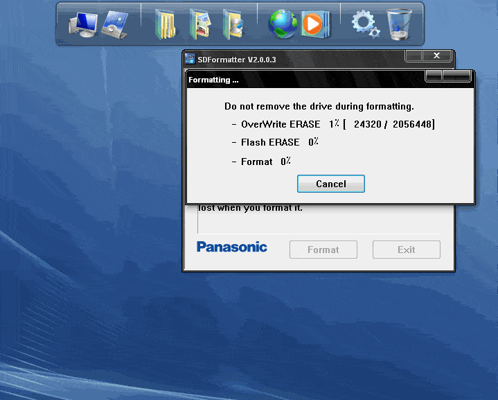Viewport: 498px width, 400px height.
Task: Close the SDFormatter V2.0.0.3 window
Action: click(x=437, y=55)
